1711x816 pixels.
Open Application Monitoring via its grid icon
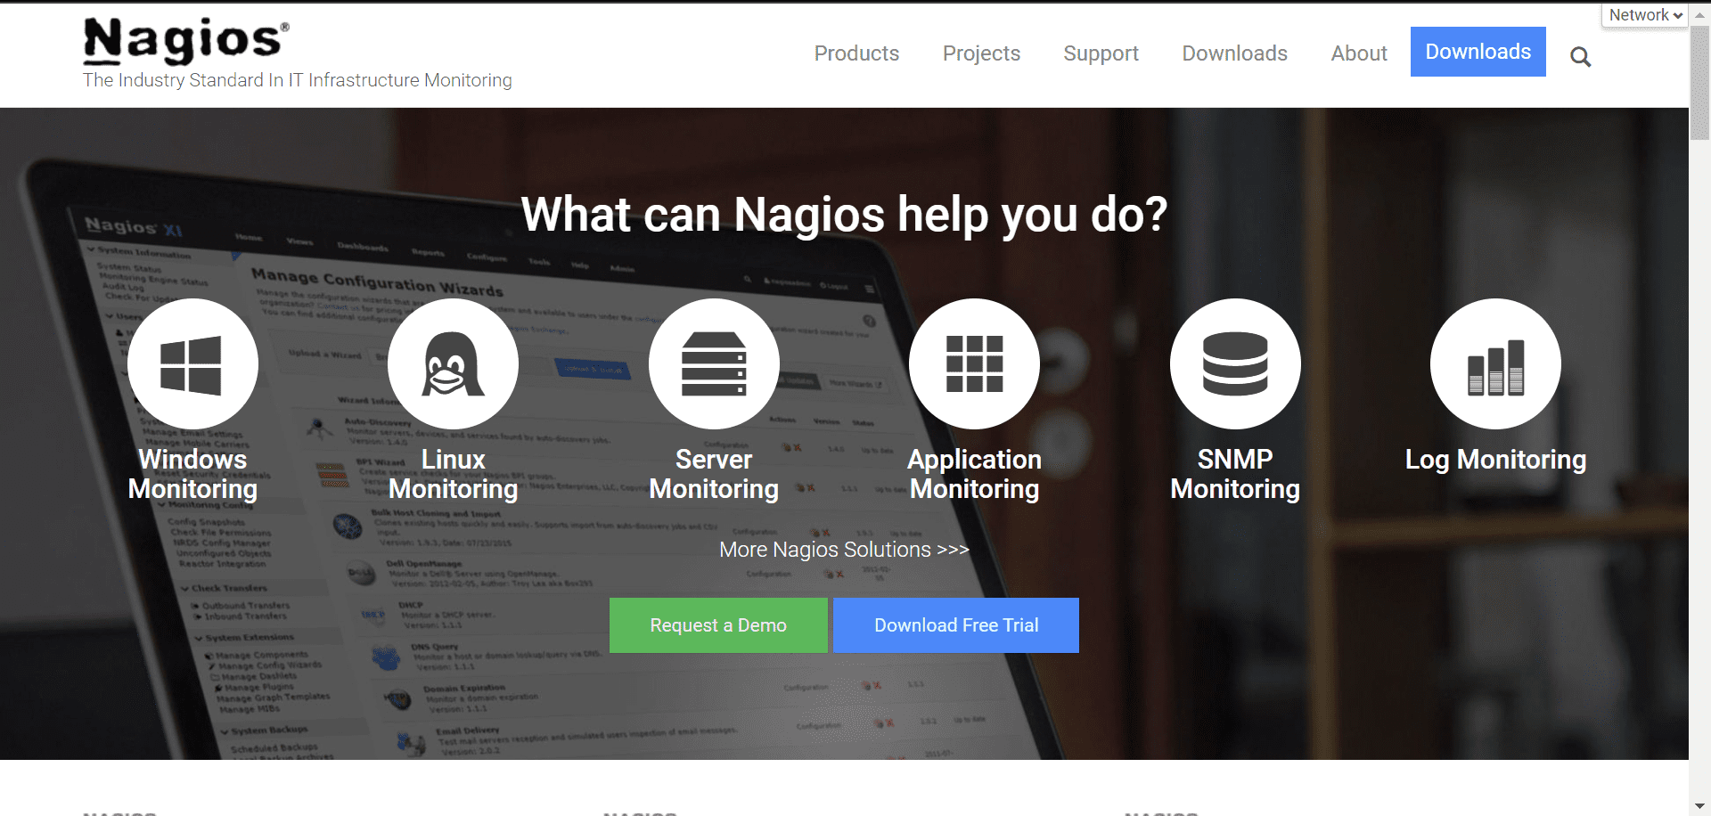coord(974,363)
